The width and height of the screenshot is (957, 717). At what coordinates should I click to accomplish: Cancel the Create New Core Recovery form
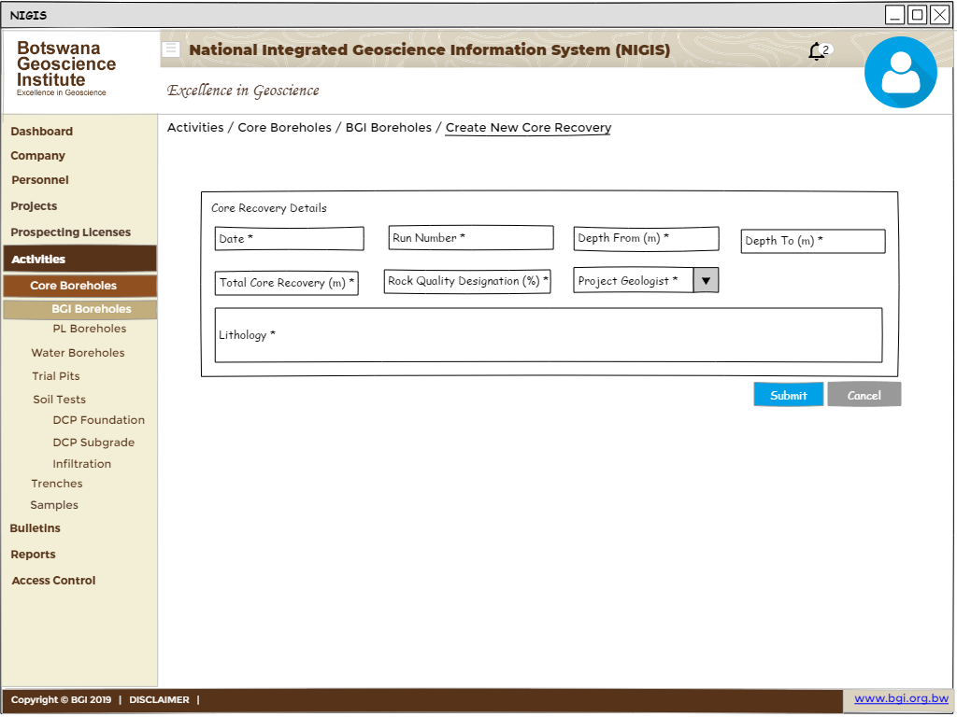click(x=864, y=394)
